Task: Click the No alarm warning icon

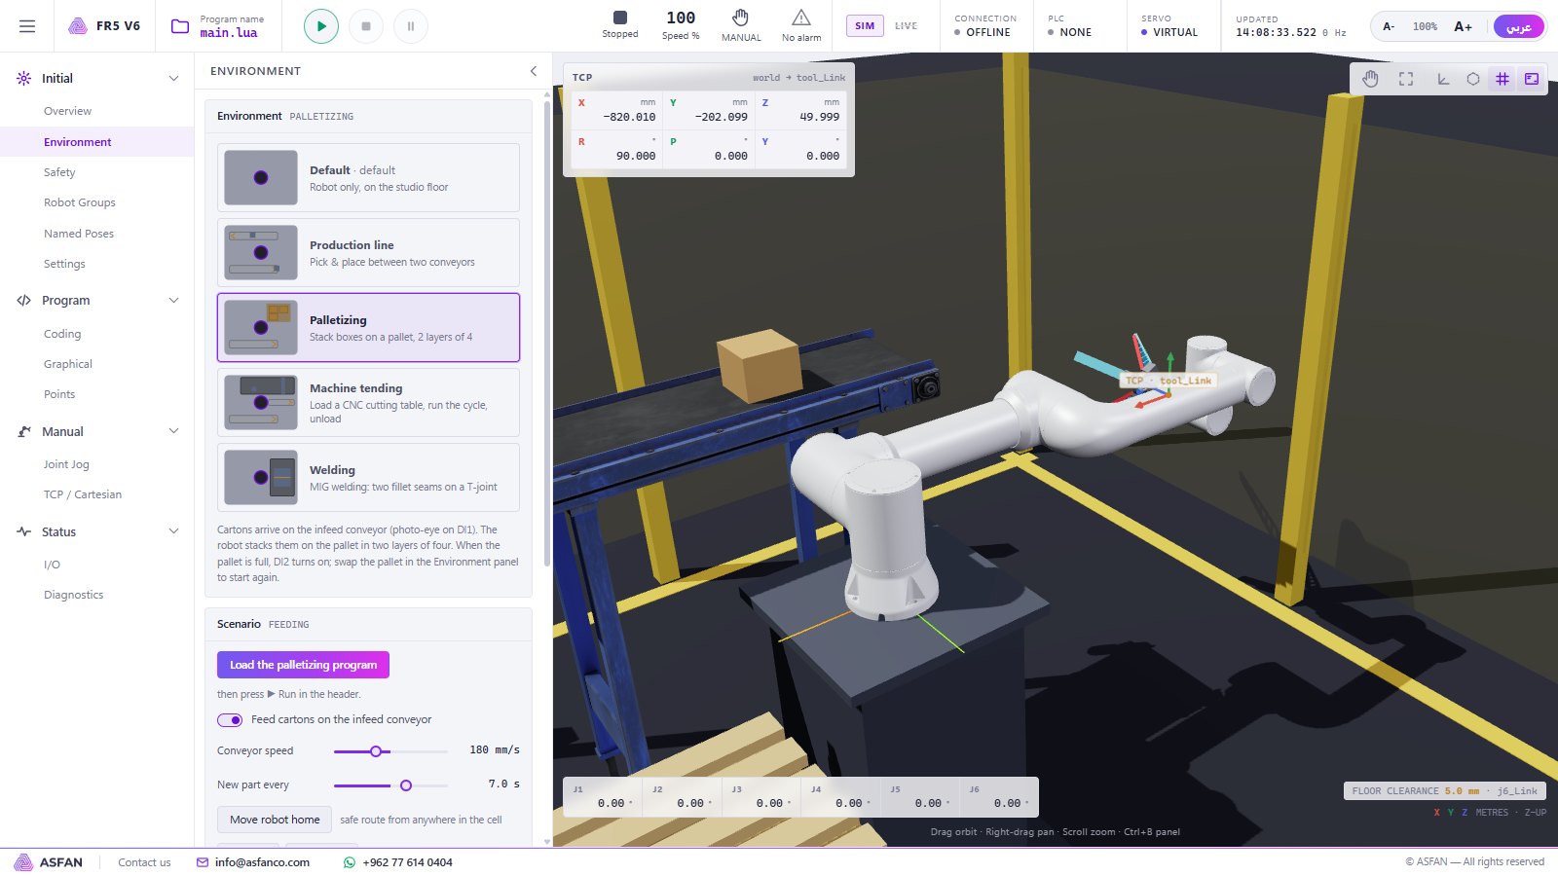Action: (801, 18)
